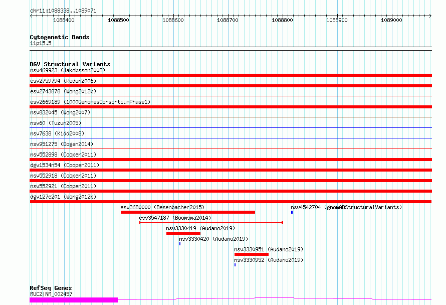Select nsv951275 (Dogan2014) variant label

[62, 144]
